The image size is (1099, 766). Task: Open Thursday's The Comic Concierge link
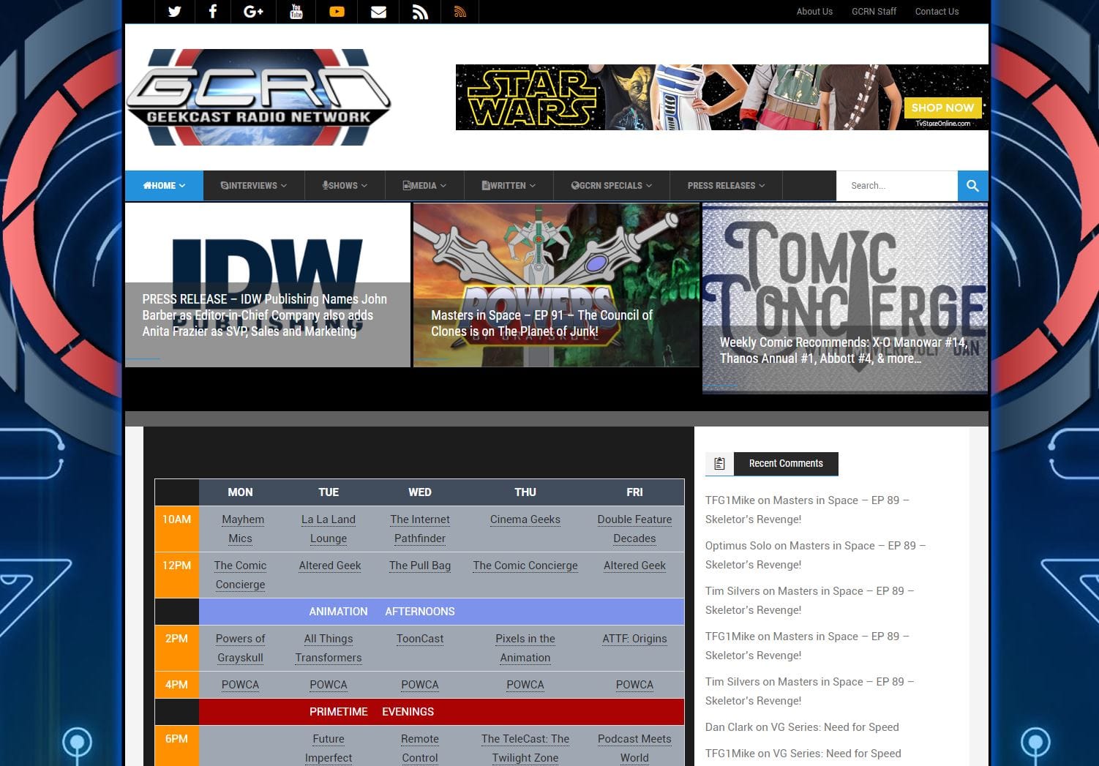[x=525, y=566]
